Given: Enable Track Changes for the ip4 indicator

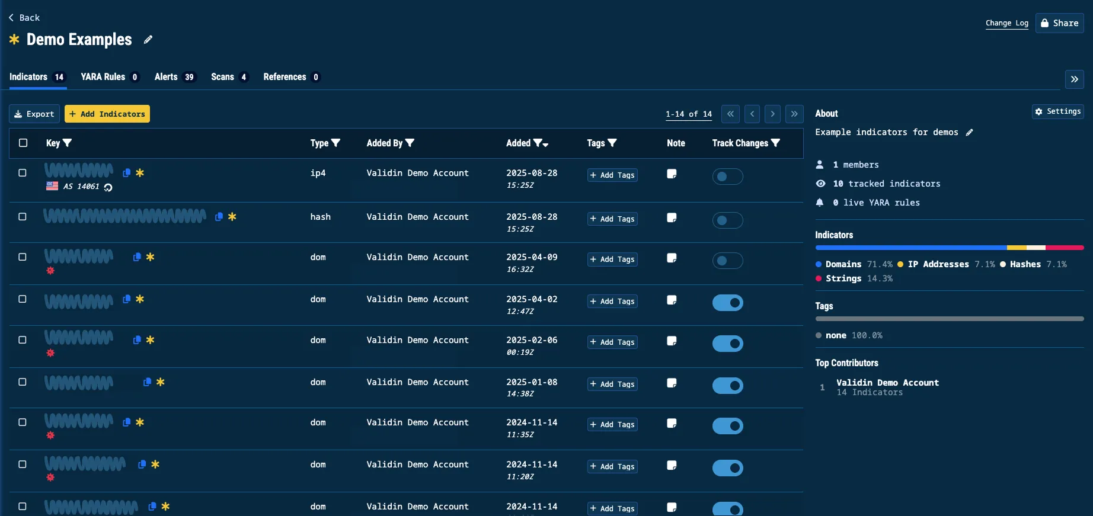Looking at the screenshot, I should click(x=727, y=177).
